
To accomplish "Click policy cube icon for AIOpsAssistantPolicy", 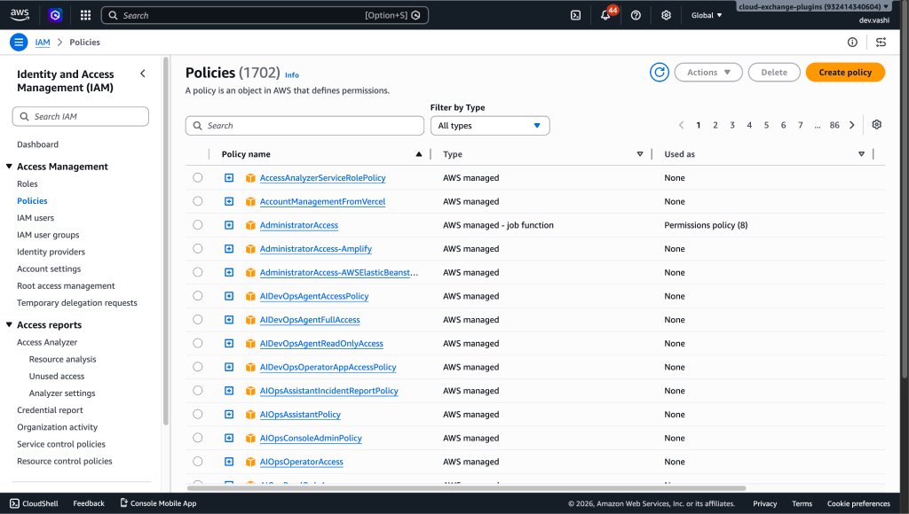I will [250, 415].
